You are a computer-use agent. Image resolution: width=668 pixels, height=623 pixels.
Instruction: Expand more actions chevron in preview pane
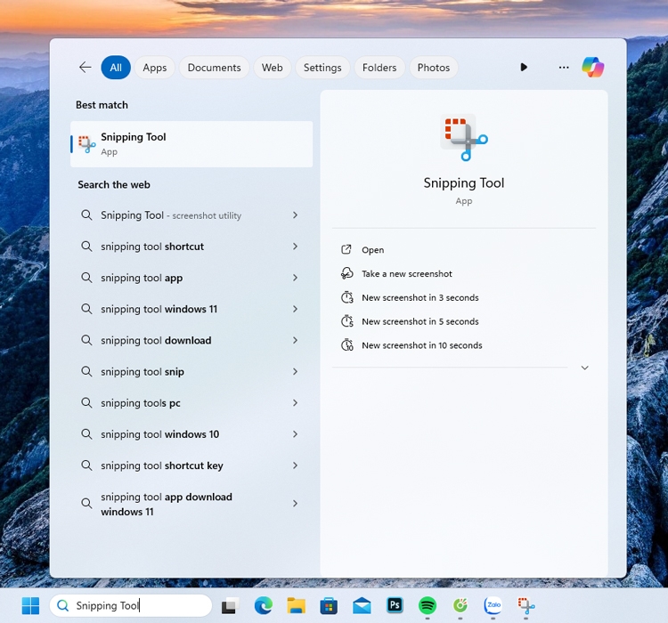click(x=585, y=368)
